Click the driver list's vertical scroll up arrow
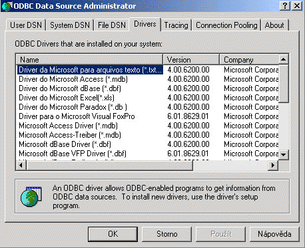This screenshot has height=248, width=305. pyautogui.click(x=283, y=59)
